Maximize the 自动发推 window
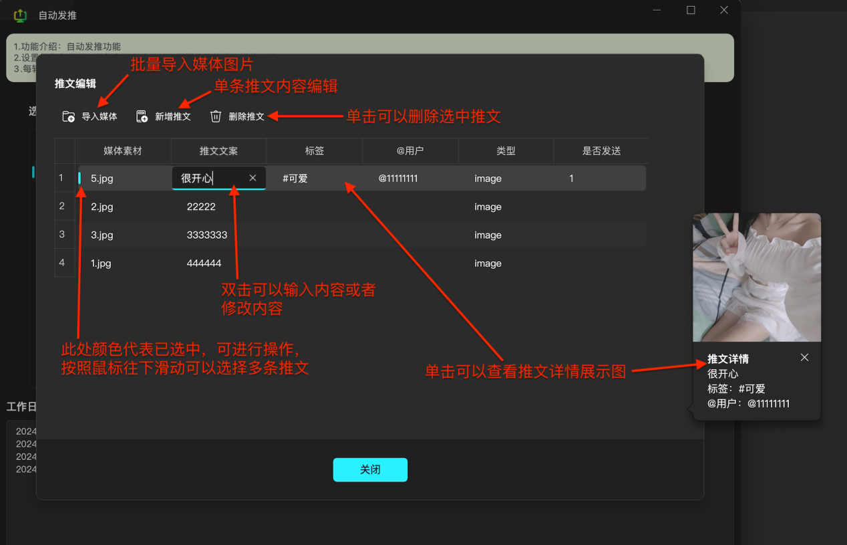The image size is (847, 545). [x=691, y=10]
